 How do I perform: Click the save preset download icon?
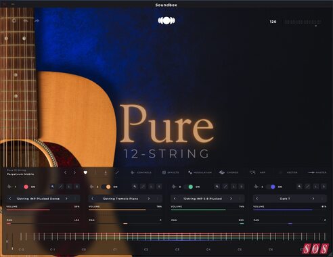(106, 172)
